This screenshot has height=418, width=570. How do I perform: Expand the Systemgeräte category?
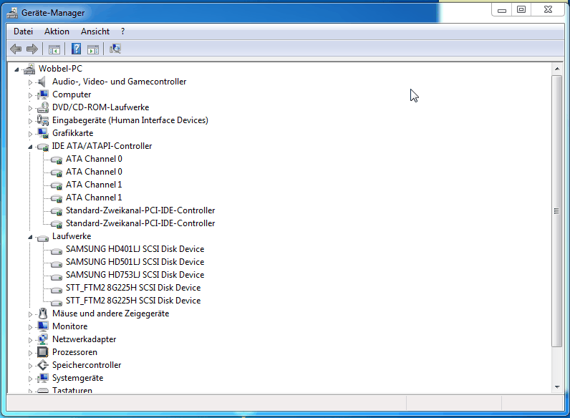[30, 379]
